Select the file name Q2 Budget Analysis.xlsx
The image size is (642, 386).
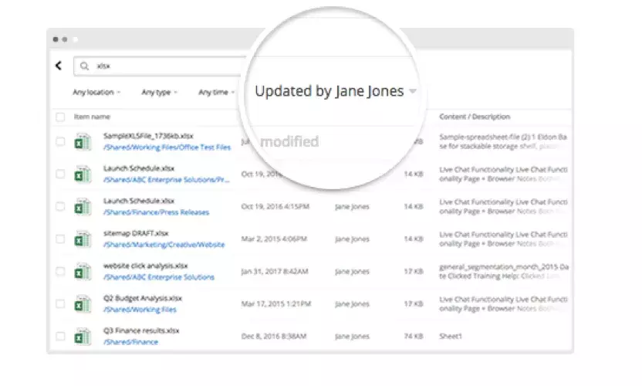coord(143,298)
